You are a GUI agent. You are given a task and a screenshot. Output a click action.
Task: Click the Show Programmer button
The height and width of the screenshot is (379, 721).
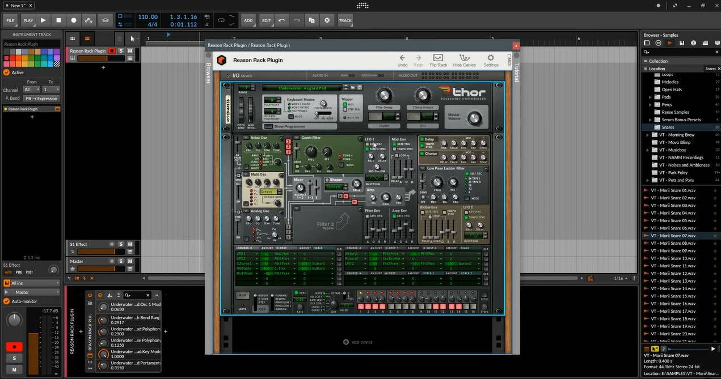(268, 126)
